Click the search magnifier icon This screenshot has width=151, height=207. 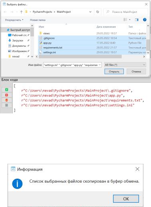click(x=107, y=12)
